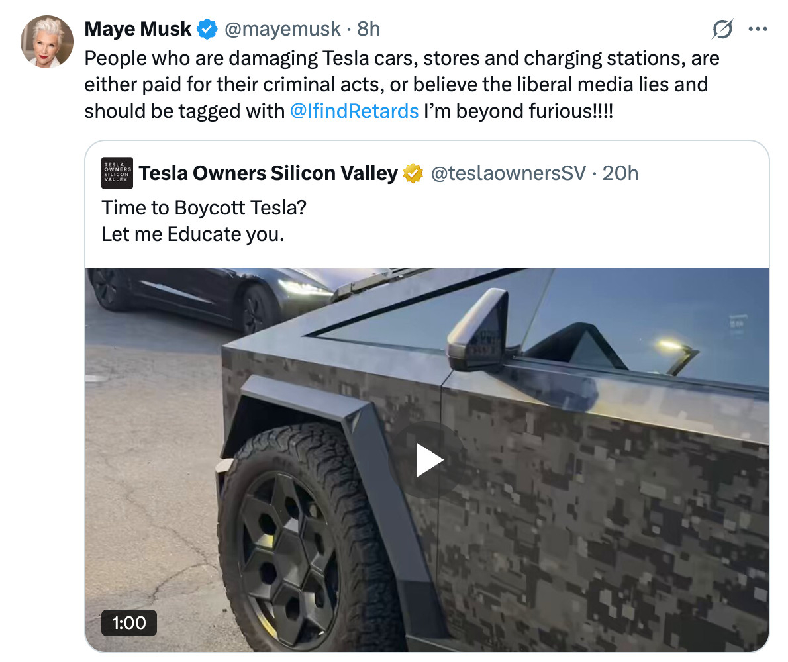Screen dimensions: 788x662
Task: Open the @IfindRetards mention link
Action: pyautogui.click(x=354, y=111)
